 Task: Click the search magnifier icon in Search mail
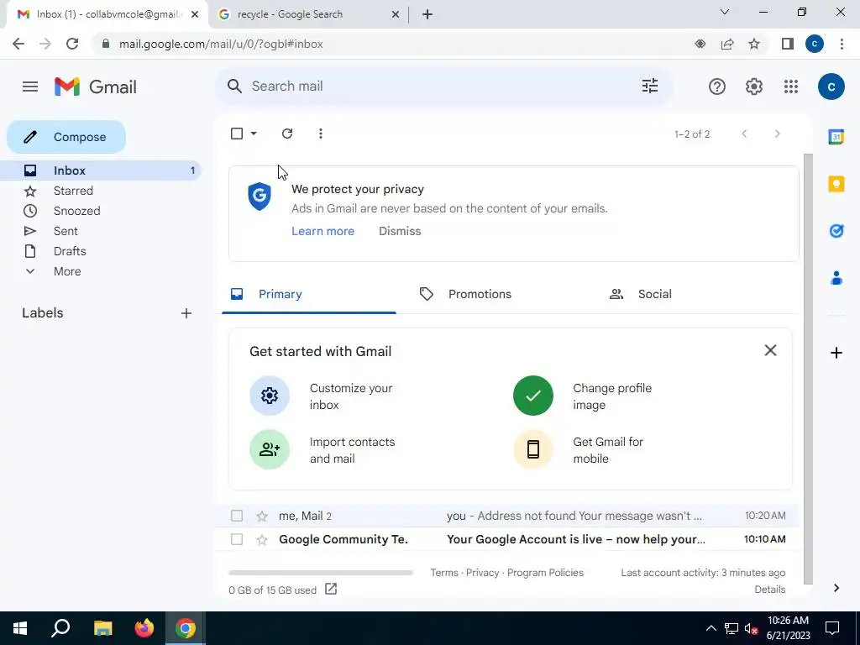[x=235, y=87]
